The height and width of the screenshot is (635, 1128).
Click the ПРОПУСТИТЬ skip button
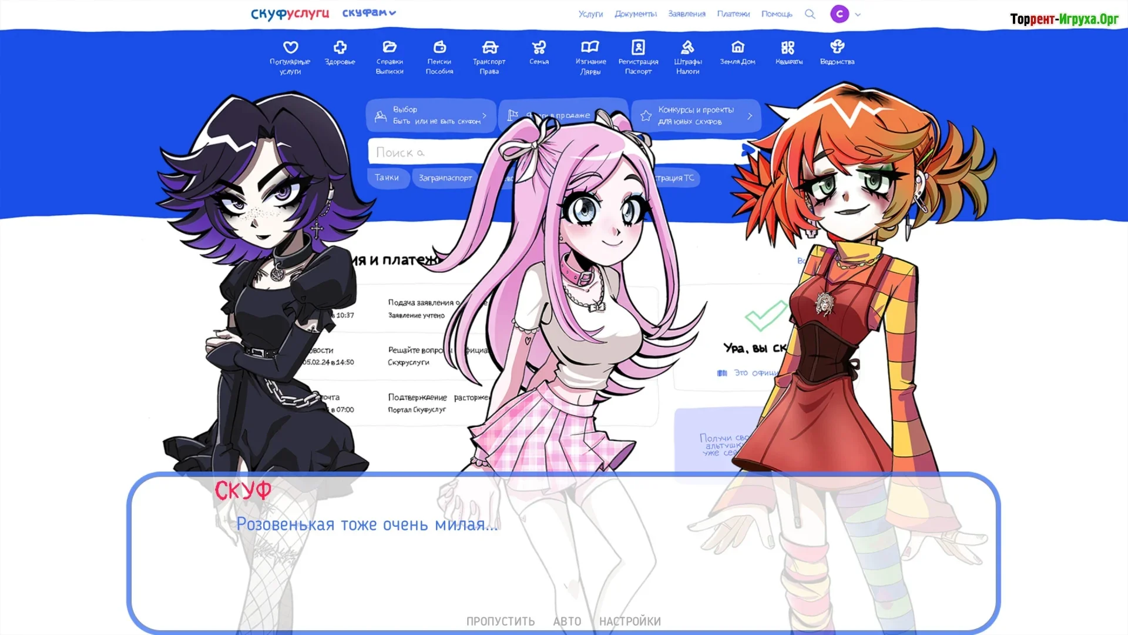[501, 621]
